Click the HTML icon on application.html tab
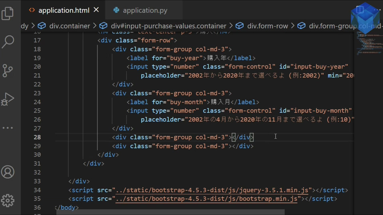This screenshot has height=215, width=383. coord(32,10)
